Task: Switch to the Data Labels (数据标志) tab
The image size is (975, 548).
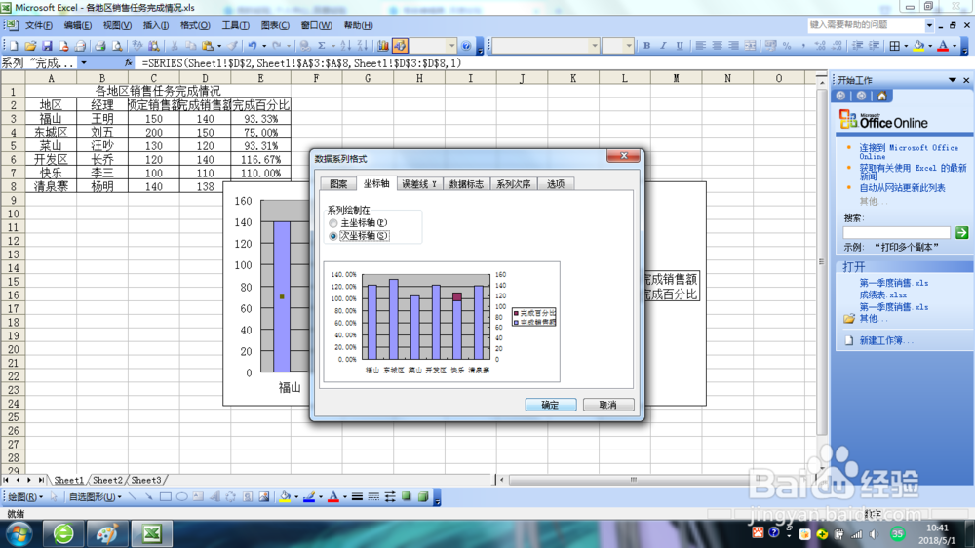Action: (x=466, y=183)
